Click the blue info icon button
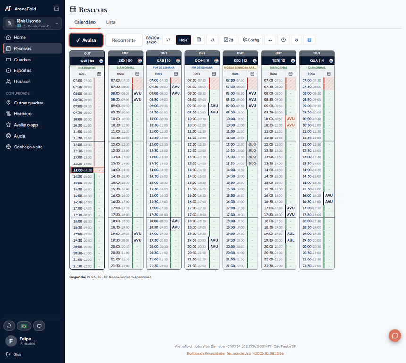406x363 pixels. [309, 40]
